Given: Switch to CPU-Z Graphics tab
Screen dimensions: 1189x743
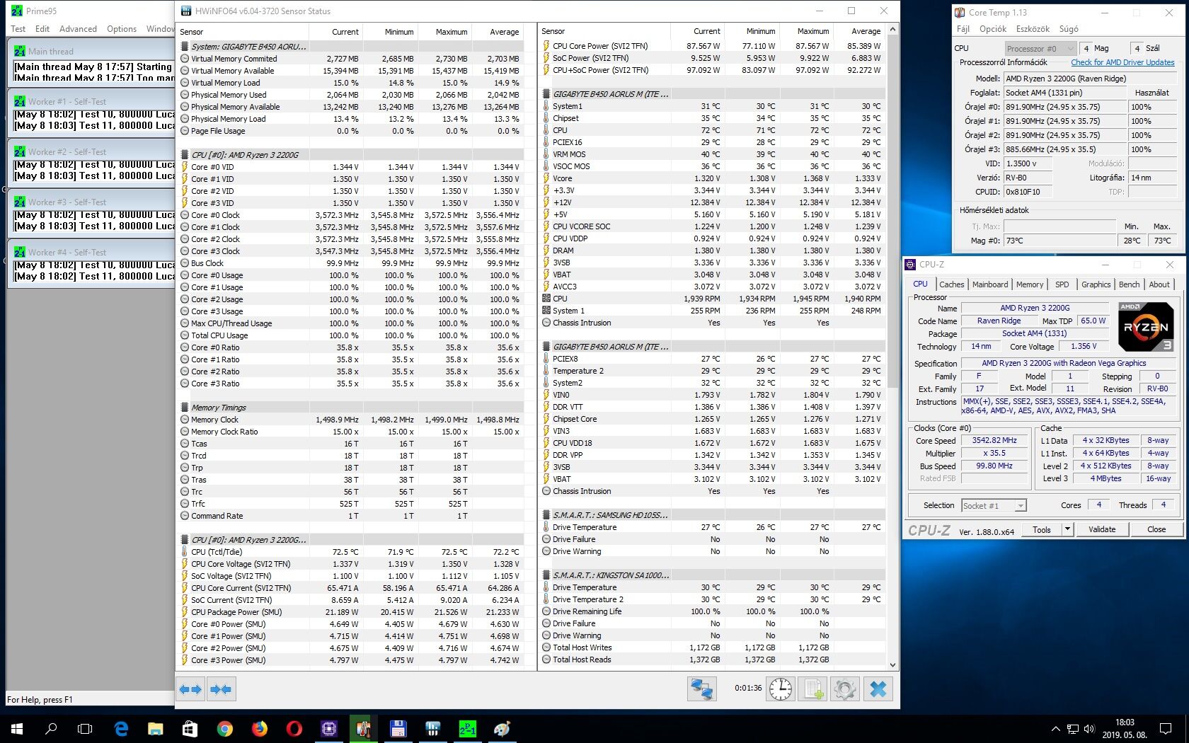Looking at the screenshot, I should pos(1096,284).
